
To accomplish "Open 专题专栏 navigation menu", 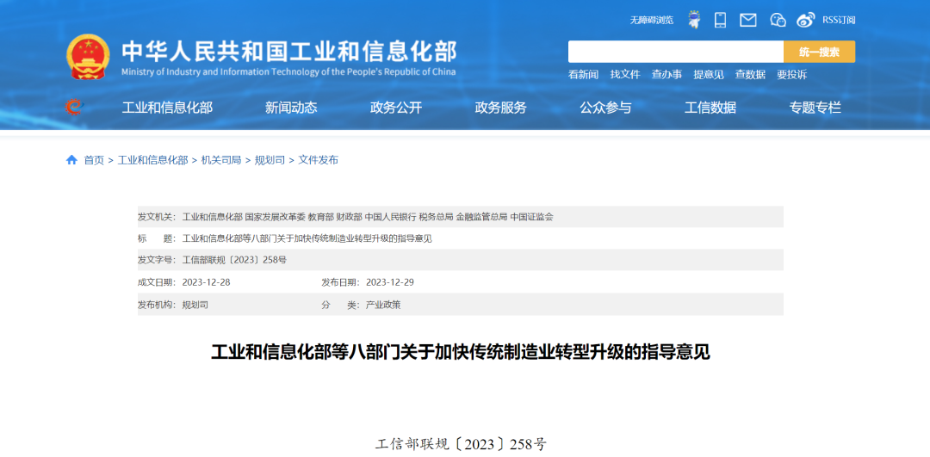I will click(x=815, y=108).
